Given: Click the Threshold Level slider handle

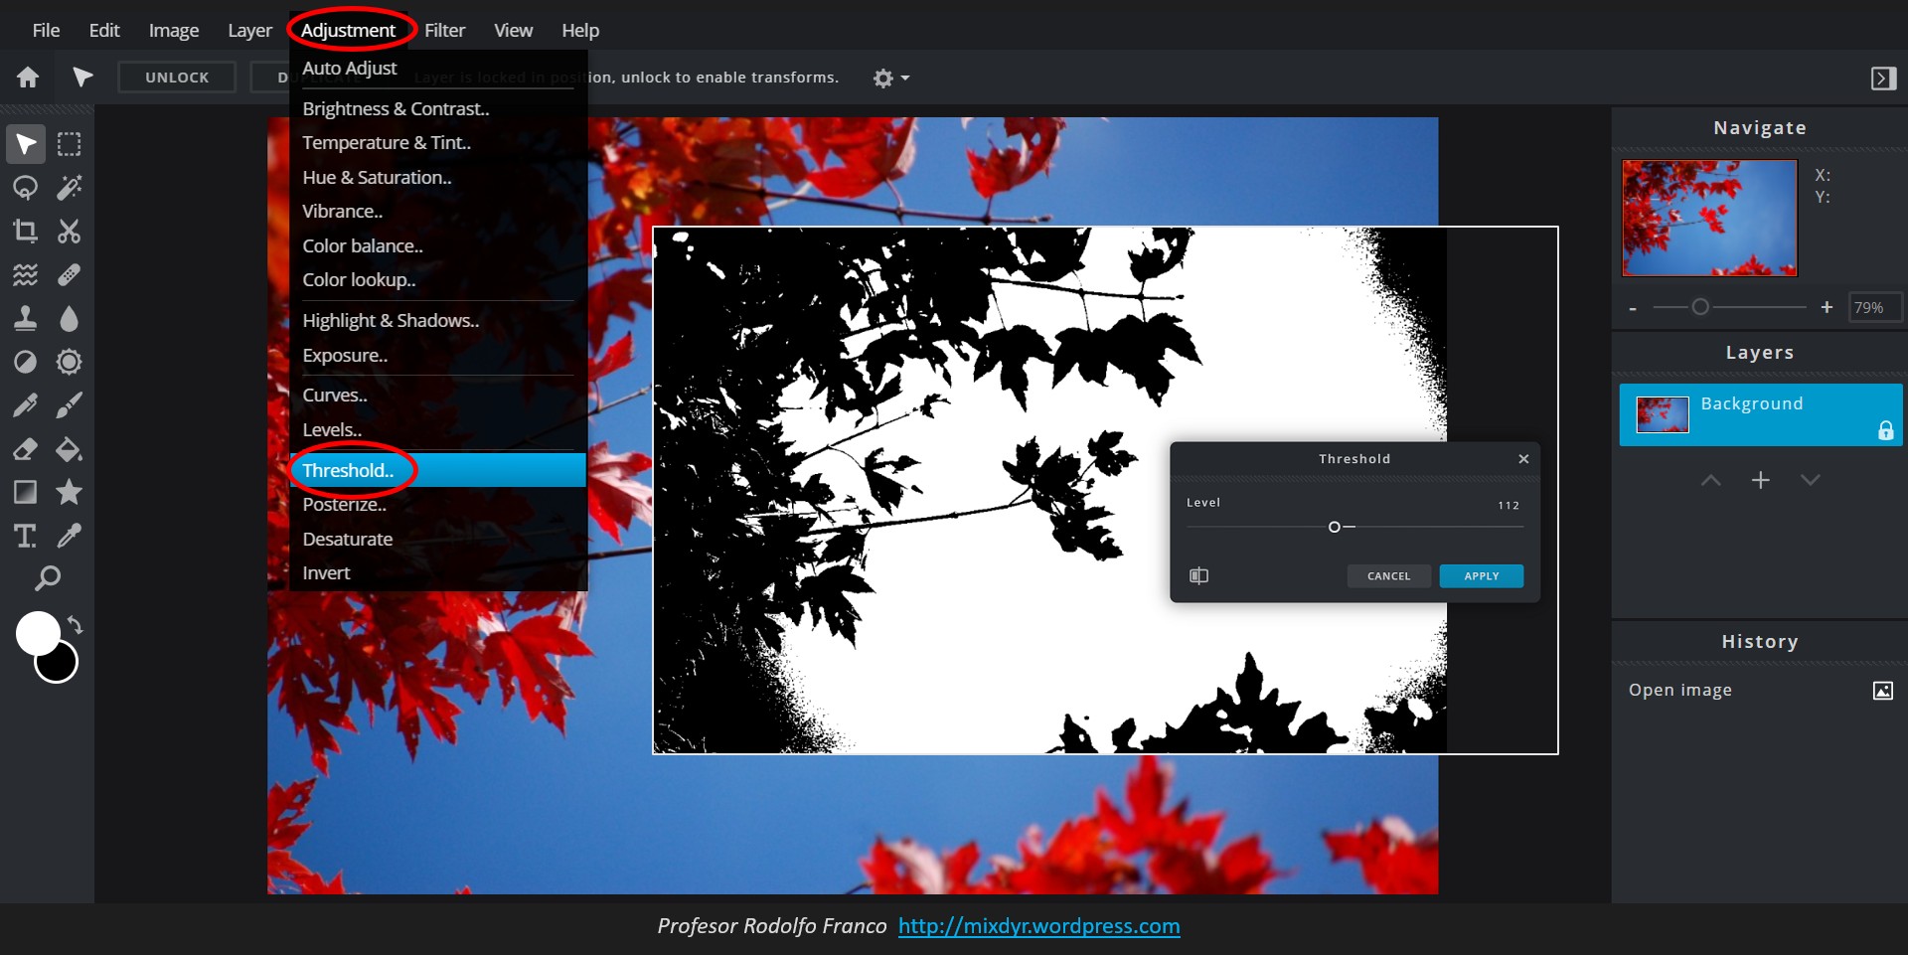Looking at the screenshot, I should pos(1335,527).
